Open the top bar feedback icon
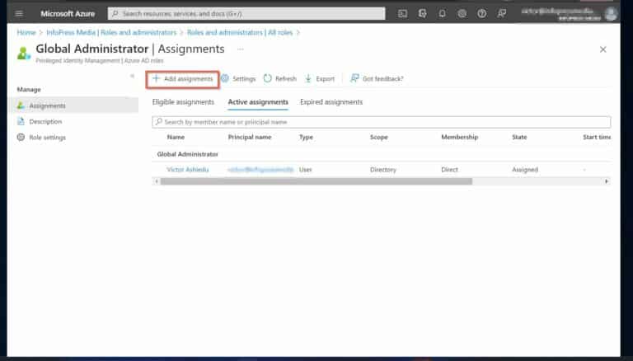 pos(501,14)
